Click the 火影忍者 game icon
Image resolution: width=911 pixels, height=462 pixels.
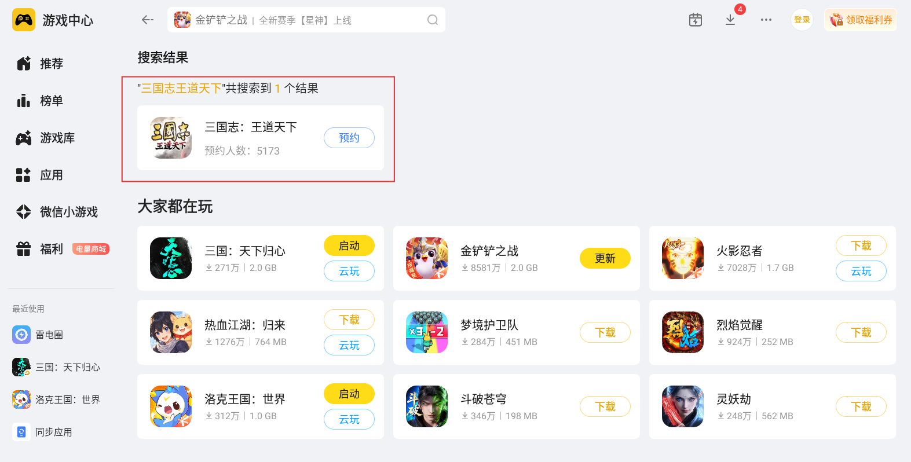pos(683,258)
